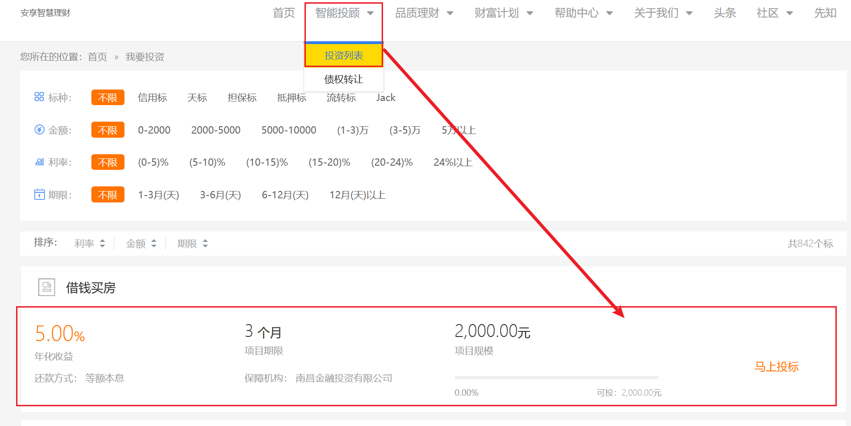Go to 首页 via breadcrumb link
851x426 pixels.
pos(97,57)
